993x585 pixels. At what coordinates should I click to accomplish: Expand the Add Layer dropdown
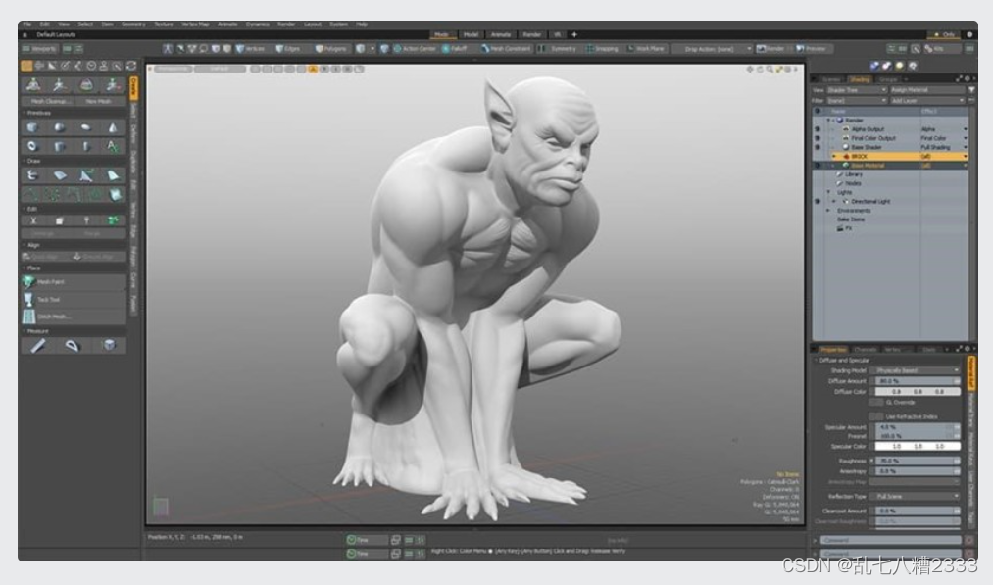pyautogui.click(x=926, y=100)
